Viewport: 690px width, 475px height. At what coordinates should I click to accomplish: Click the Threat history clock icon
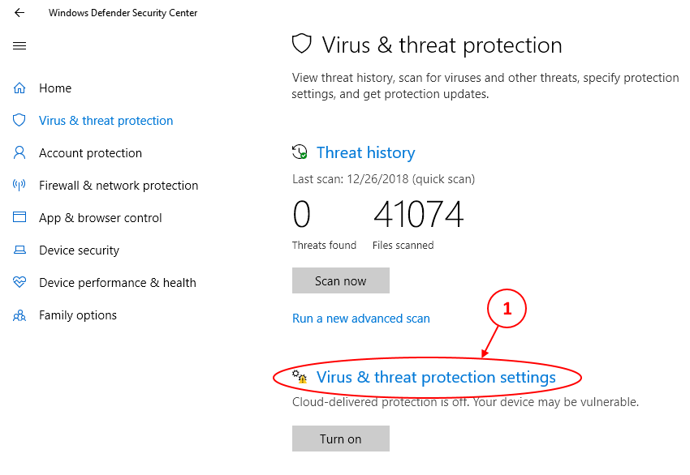click(300, 152)
